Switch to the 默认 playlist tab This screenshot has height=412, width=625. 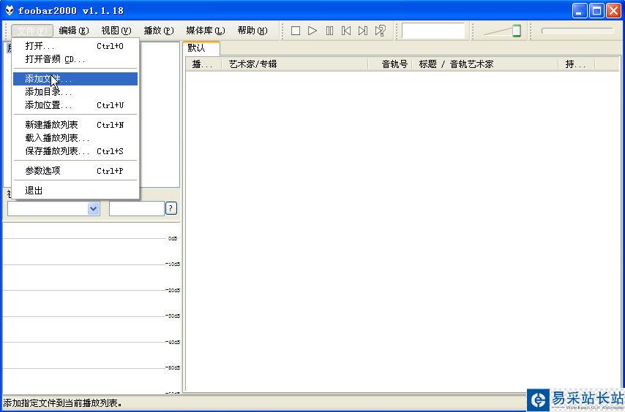[201, 48]
